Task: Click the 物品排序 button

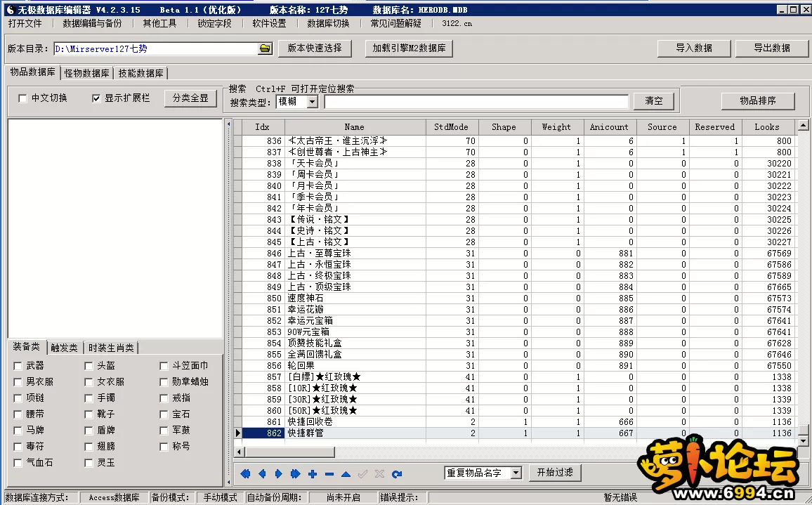Action: tap(758, 101)
